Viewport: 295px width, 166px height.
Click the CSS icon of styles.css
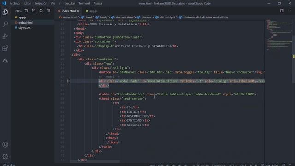(x=16, y=28)
